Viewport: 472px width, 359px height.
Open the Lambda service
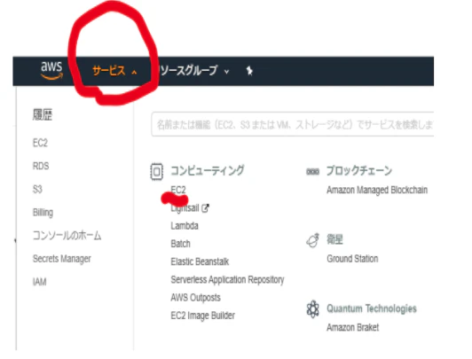coord(185,226)
